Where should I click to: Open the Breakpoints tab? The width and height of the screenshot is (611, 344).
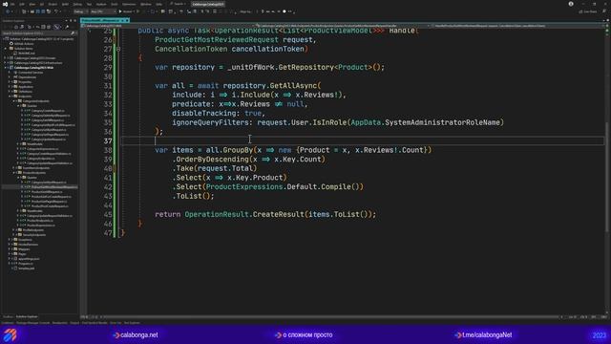60,323
